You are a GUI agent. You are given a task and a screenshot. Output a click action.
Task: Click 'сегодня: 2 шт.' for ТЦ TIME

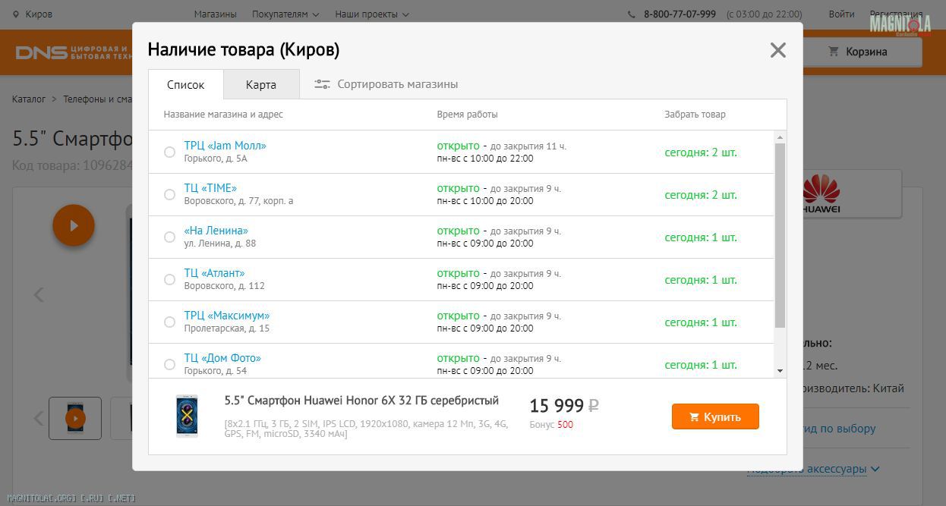(701, 195)
